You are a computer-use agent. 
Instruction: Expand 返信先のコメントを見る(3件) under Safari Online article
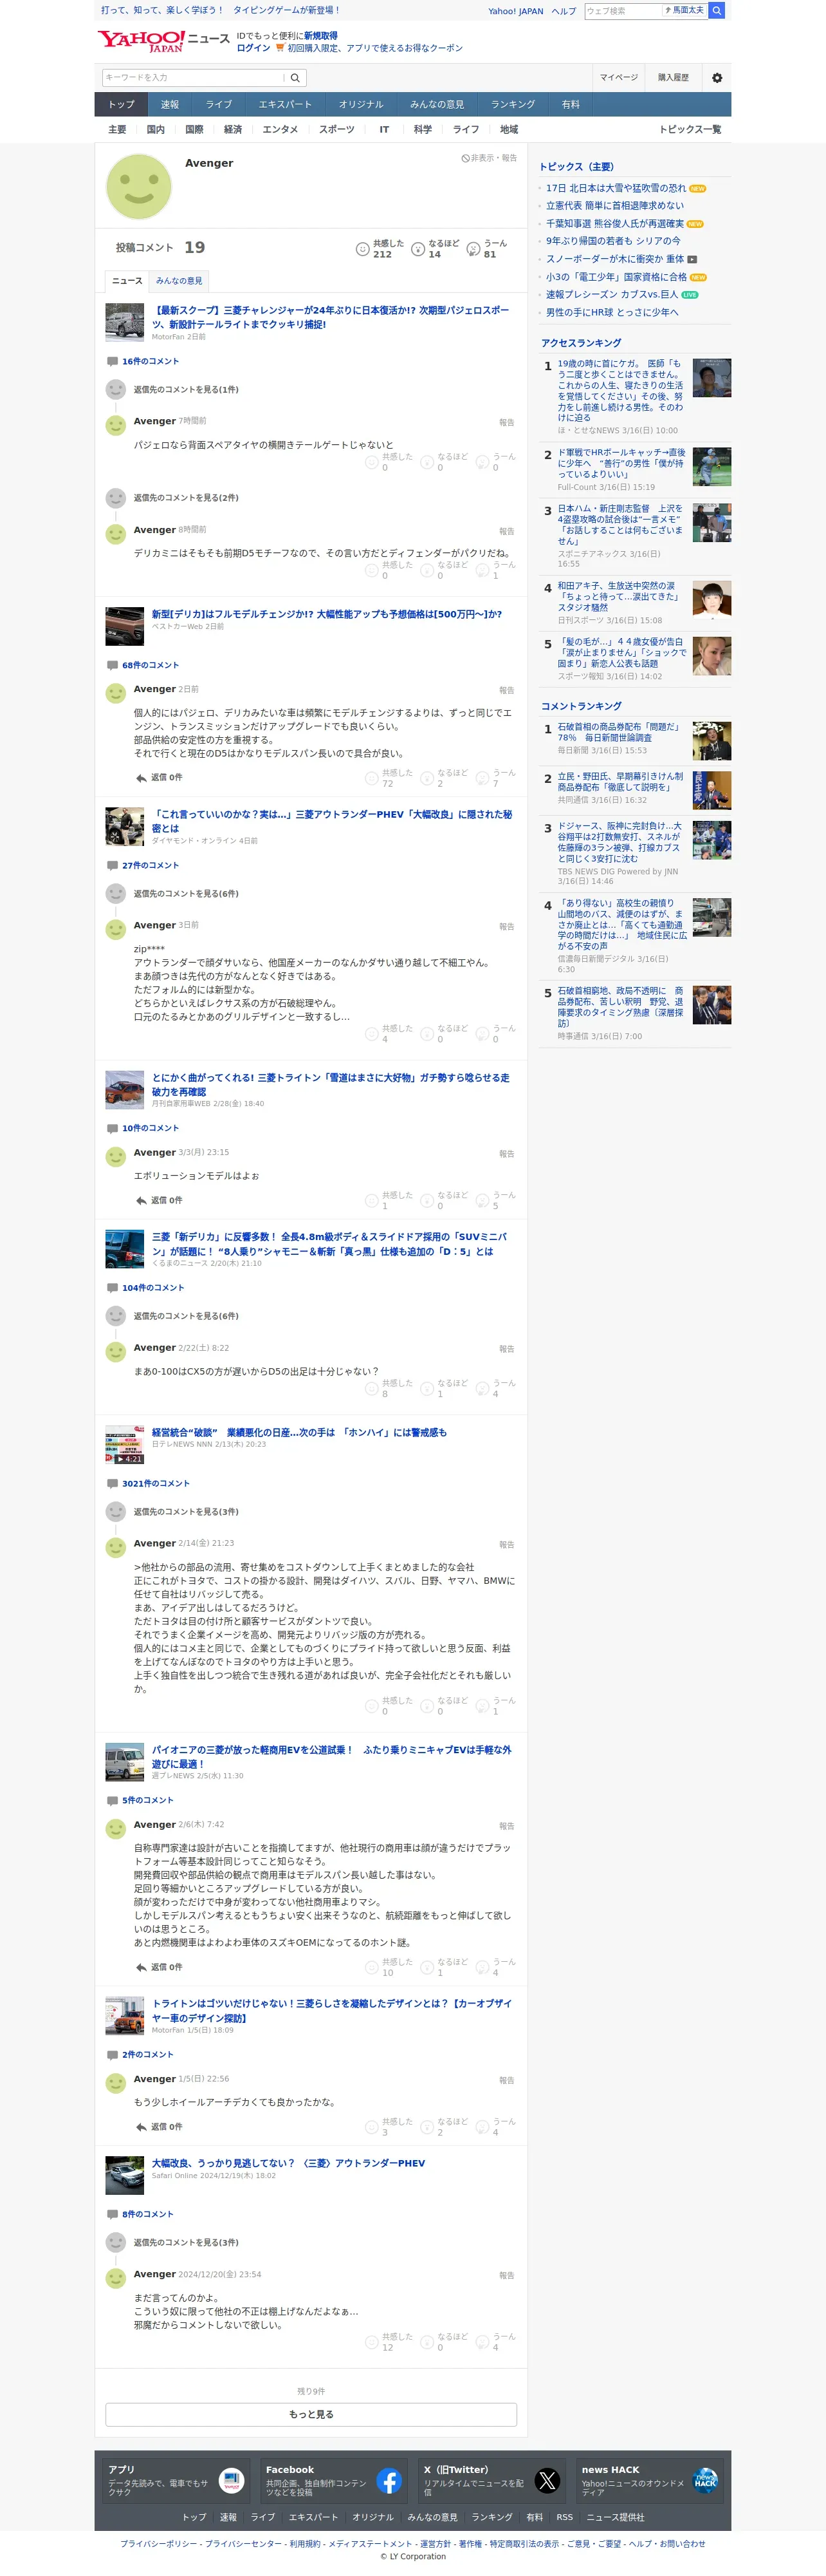pyautogui.click(x=186, y=2242)
